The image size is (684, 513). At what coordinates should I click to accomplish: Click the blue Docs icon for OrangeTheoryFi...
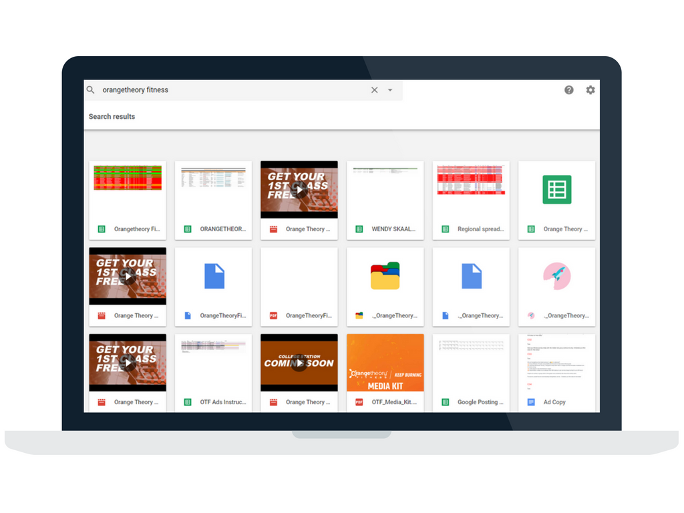pyautogui.click(x=214, y=276)
